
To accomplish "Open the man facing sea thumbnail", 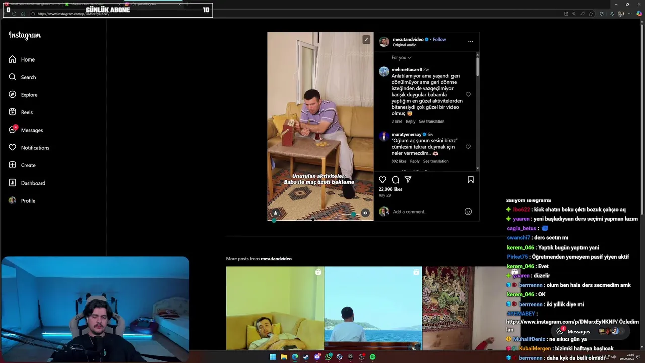I will point(373,308).
